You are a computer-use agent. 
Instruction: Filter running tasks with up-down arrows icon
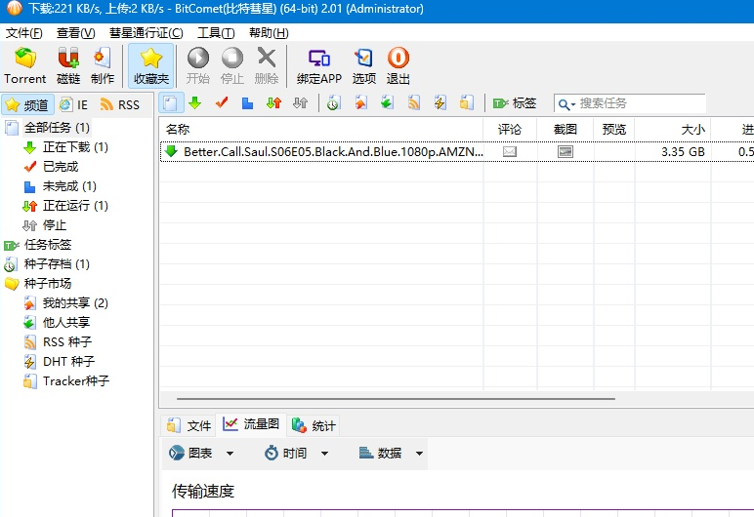(273, 102)
